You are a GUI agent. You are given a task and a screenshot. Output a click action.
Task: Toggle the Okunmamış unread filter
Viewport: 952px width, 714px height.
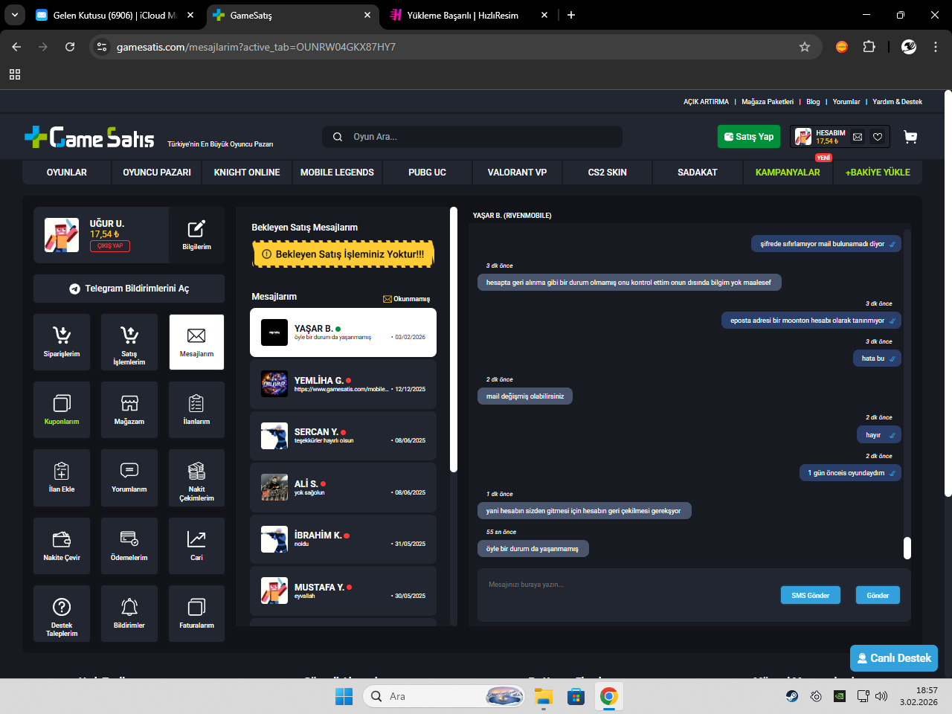[x=406, y=299]
